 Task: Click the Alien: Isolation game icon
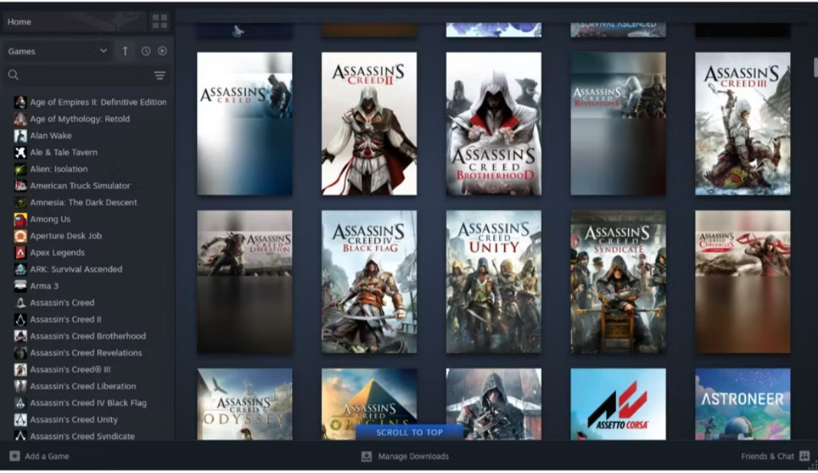click(20, 169)
